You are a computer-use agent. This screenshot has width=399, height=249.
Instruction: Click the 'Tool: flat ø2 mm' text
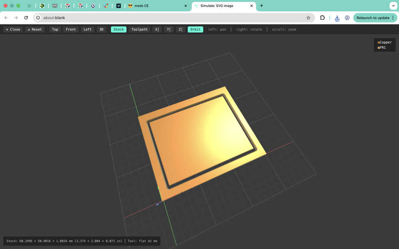click(x=142, y=241)
